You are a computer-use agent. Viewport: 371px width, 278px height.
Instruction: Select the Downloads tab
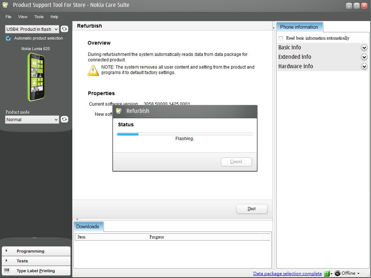click(x=88, y=226)
